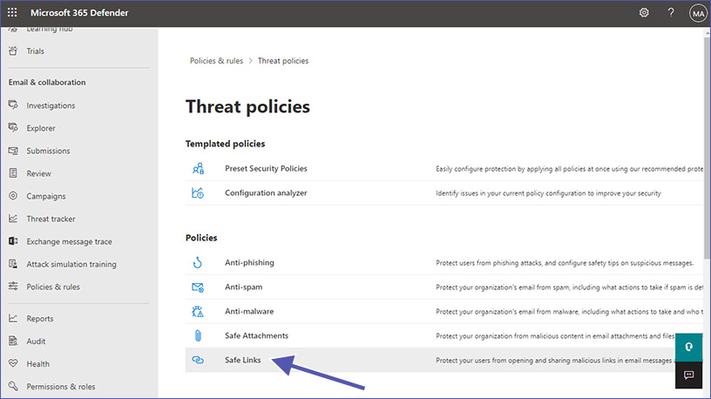This screenshot has height=399, width=711.
Task: Go to Trials in sidebar
Action: click(x=36, y=51)
